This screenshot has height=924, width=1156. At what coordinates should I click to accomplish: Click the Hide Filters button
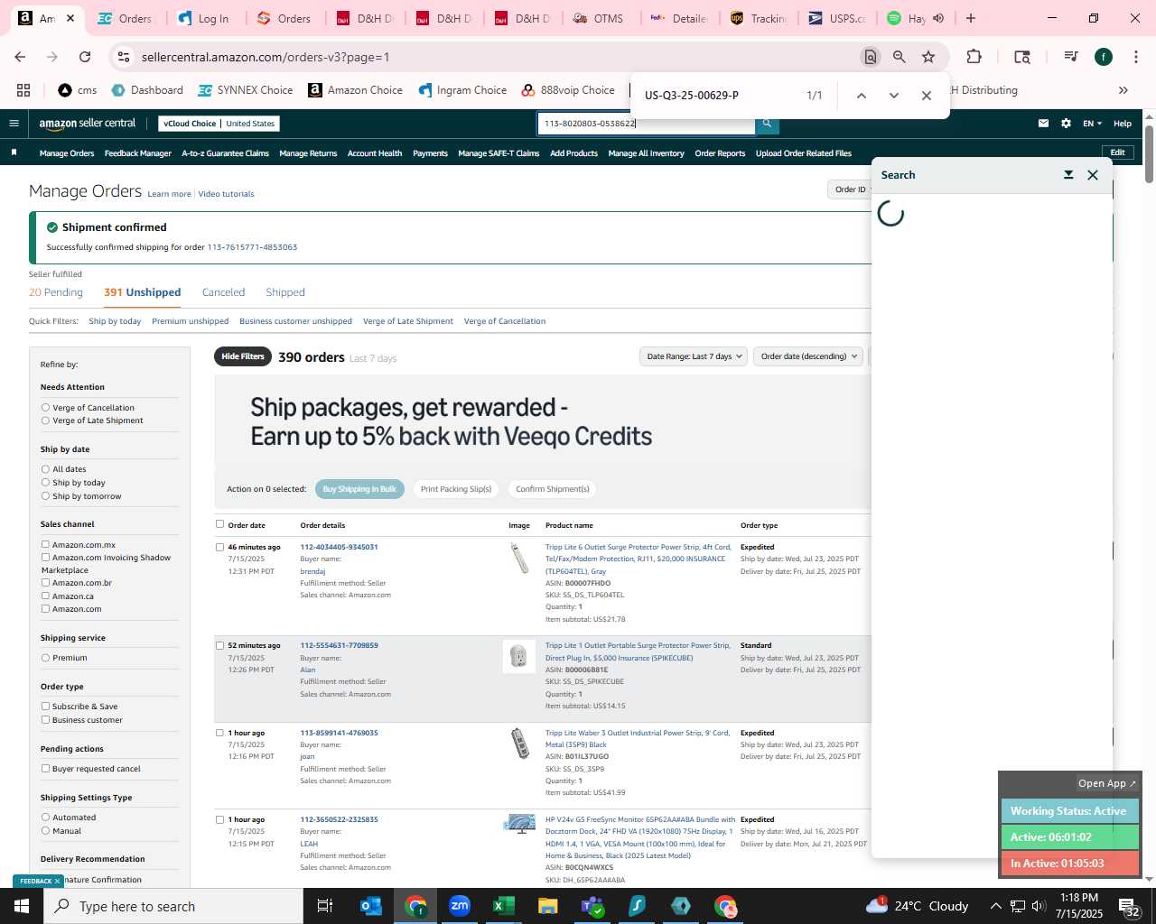[243, 356]
